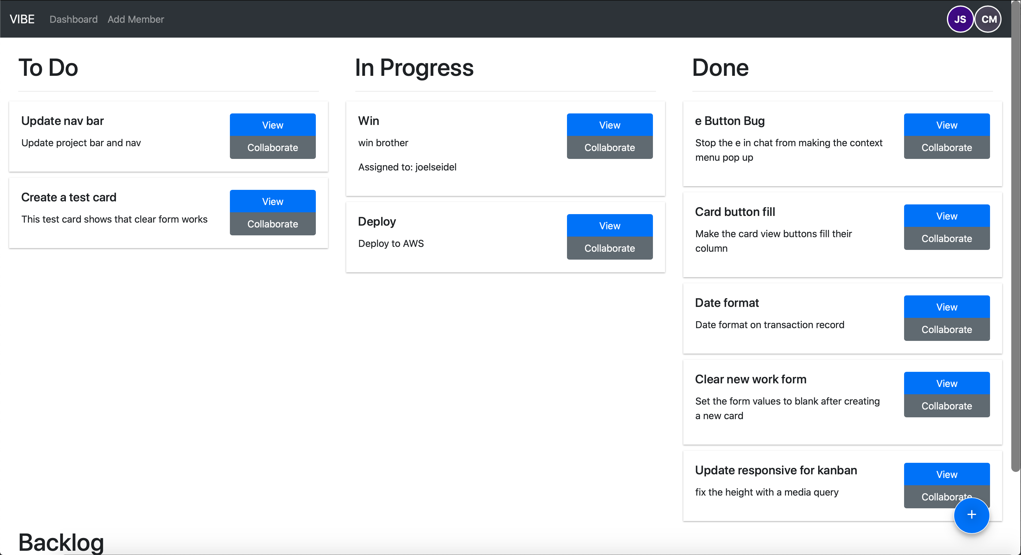View the Win card
The width and height of the screenshot is (1021, 555).
click(x=610, y=125)
